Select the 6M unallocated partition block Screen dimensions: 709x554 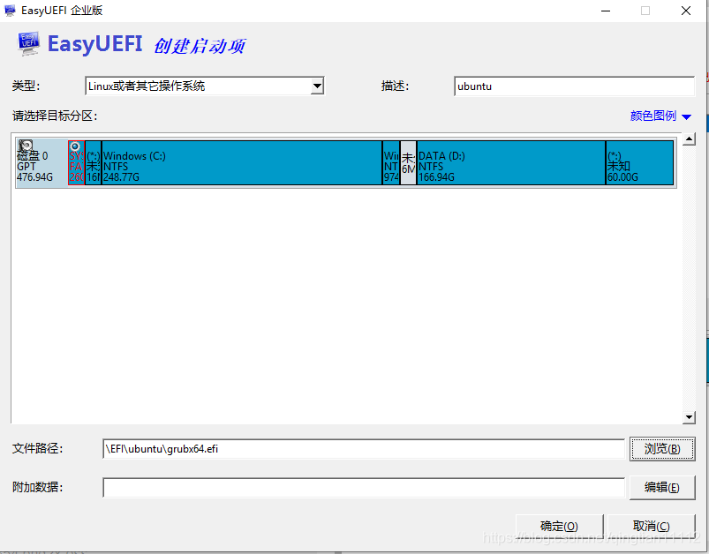[x=408, y=162]
